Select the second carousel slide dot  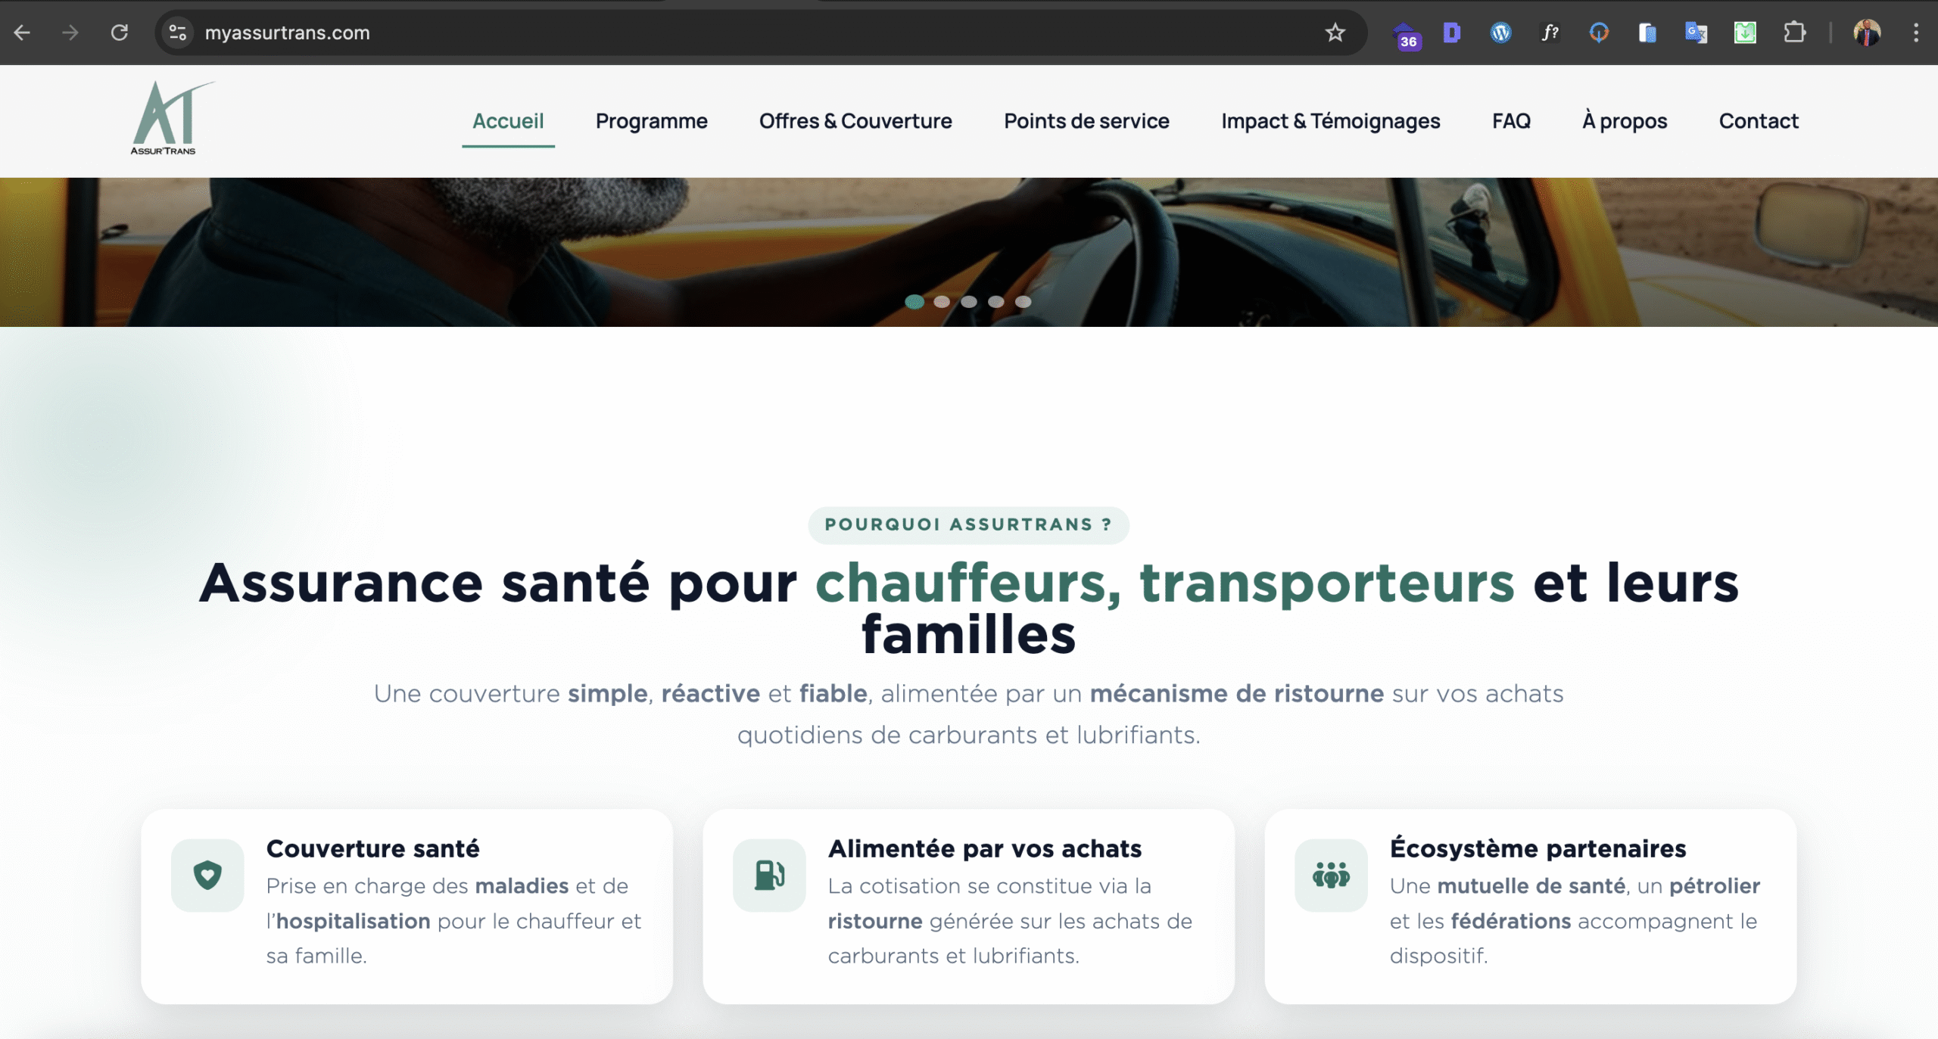(942, 302)
